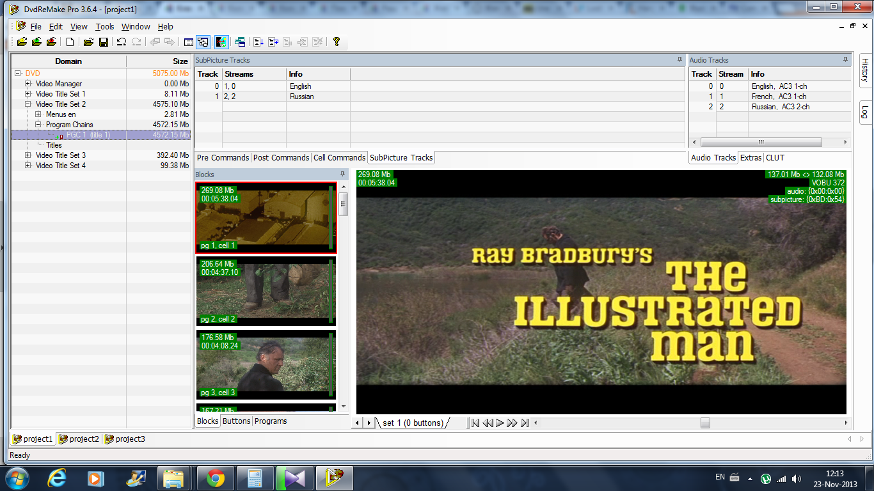The height and width of the screenshot is (491, 874).
Task: Click the yellow question mark help icon
Action: tap(337, 42)
